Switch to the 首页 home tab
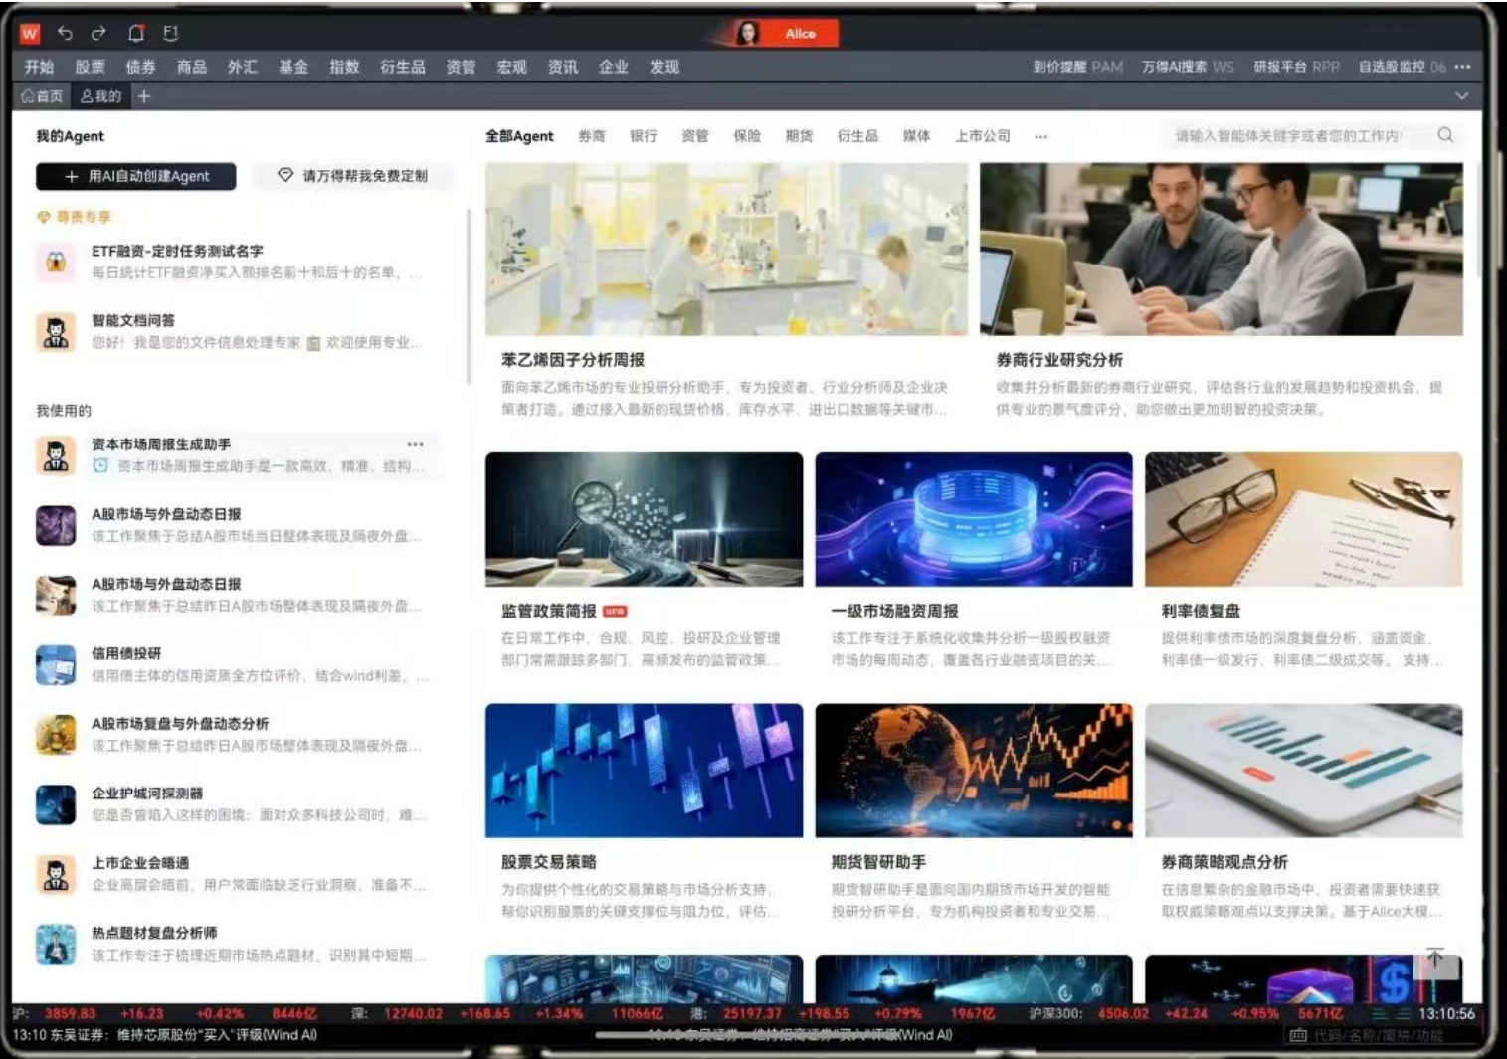The image size is (1507, 1059). (42, 96)
